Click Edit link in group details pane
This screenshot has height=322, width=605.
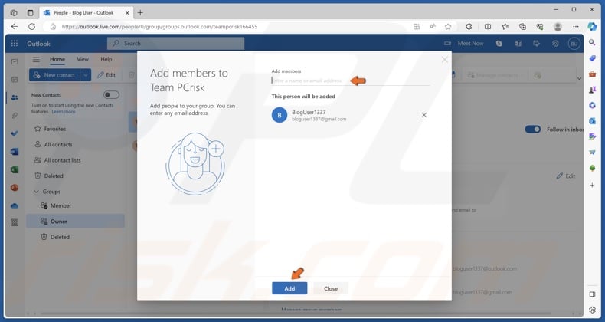(x=566, y=176)
